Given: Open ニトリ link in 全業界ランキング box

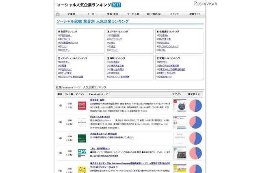Looking at the screenshot, I should pyautogui.click(x=64, y=47).
